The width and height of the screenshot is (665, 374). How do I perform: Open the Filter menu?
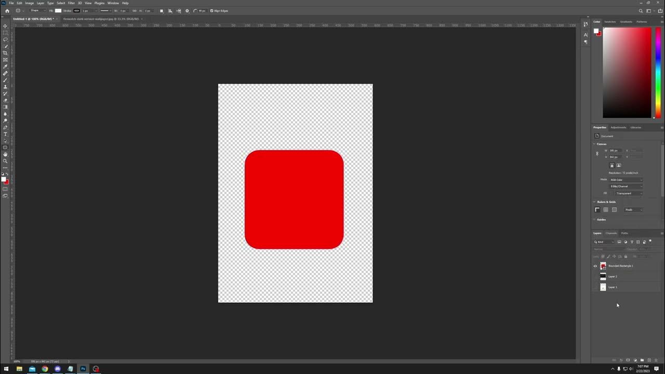point(71,3)
